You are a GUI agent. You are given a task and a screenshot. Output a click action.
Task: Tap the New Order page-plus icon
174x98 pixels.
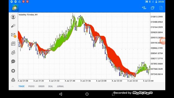tap(161, 8)
